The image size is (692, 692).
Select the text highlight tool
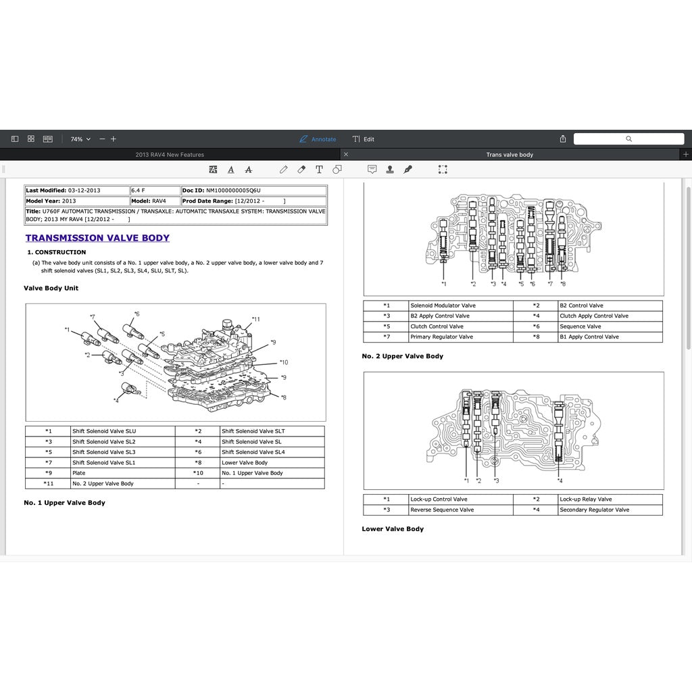pos(214,170)
